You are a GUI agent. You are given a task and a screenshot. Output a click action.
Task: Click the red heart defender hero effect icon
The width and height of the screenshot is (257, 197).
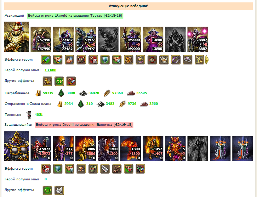click(x=128, y=169)
